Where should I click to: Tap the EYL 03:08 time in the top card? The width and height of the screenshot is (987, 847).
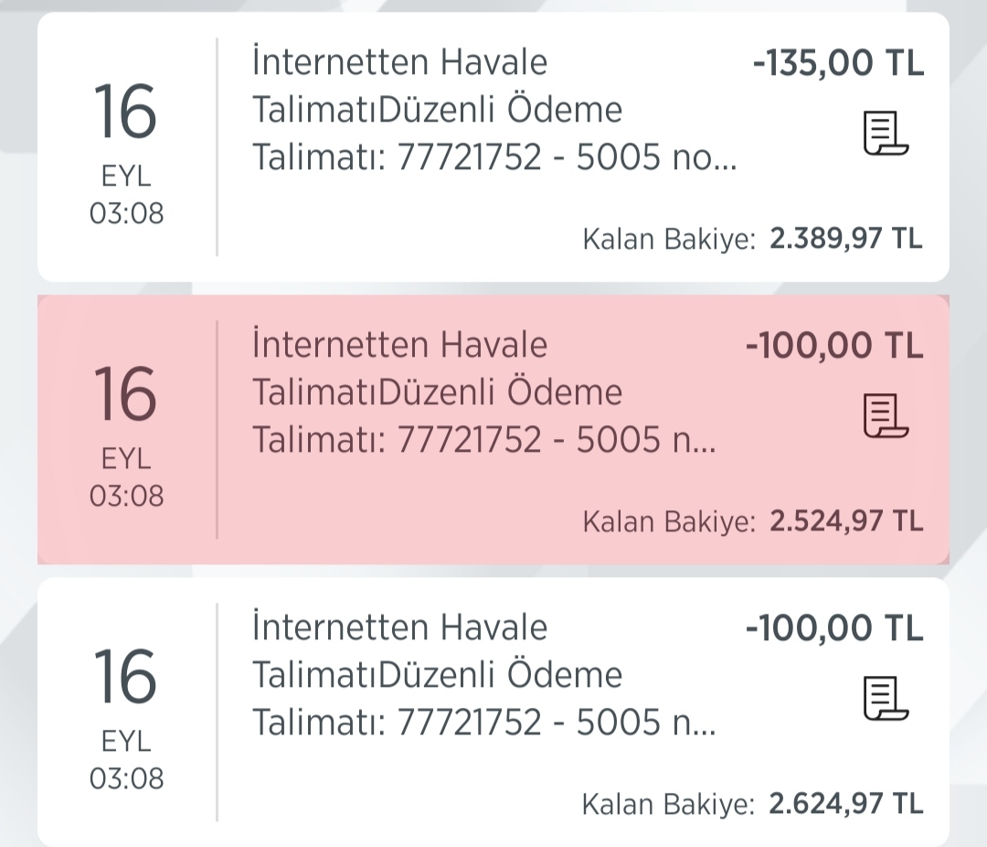pyautogui.click(x=126, y=195)
